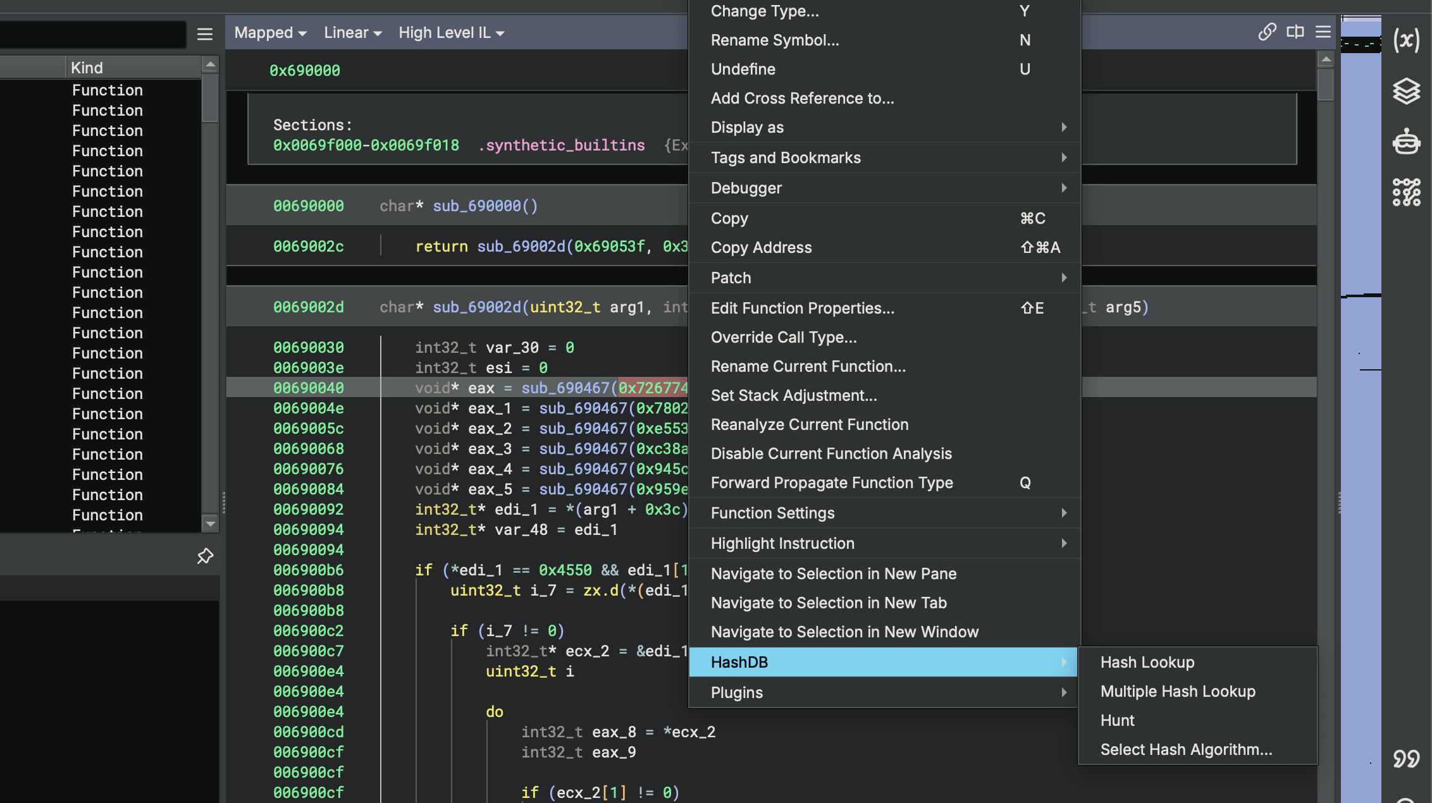The image size is (1432, 803).
Task: Click Copy Address menu entry
Action: tap(884, 247)
